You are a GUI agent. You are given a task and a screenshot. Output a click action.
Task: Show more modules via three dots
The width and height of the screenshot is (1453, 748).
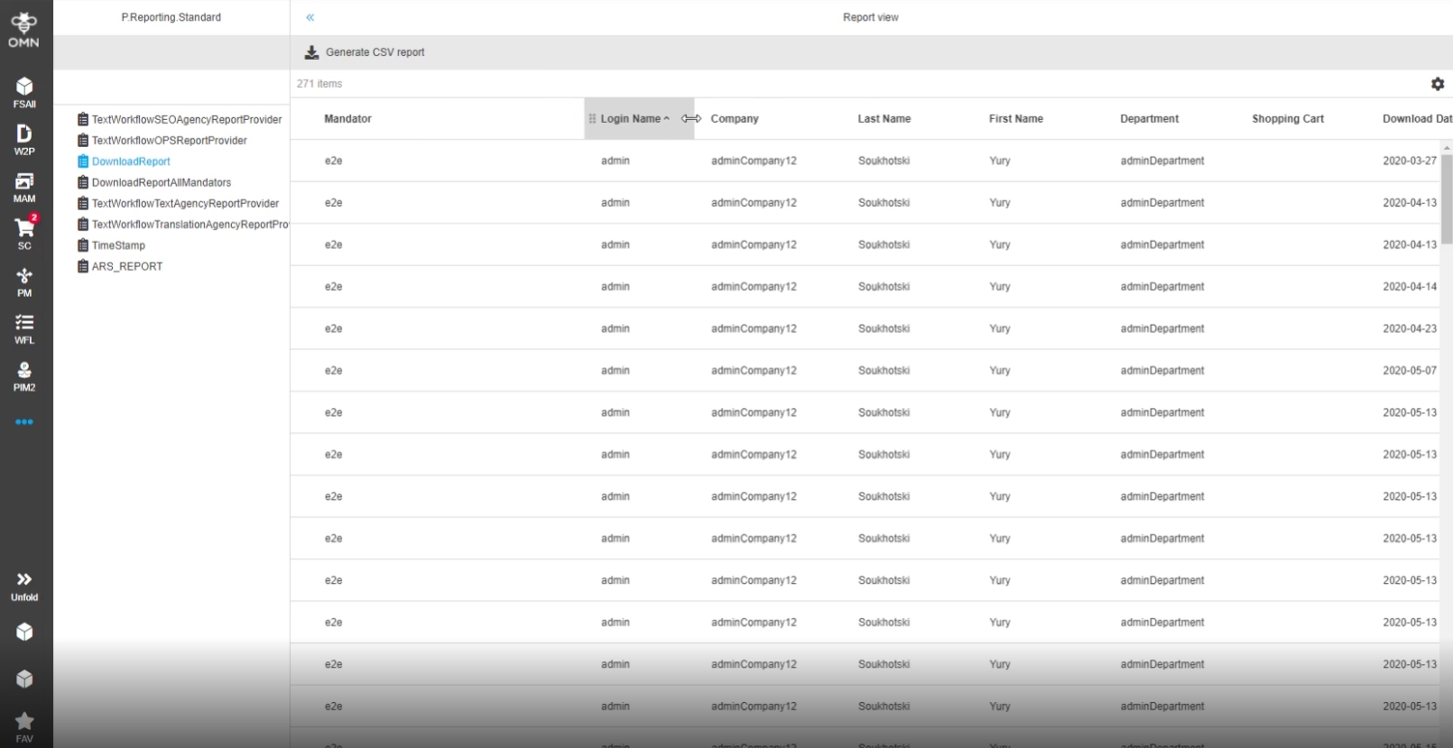(x=24, y=422)
